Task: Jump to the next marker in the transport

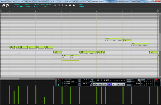Action: coord(97,84)
